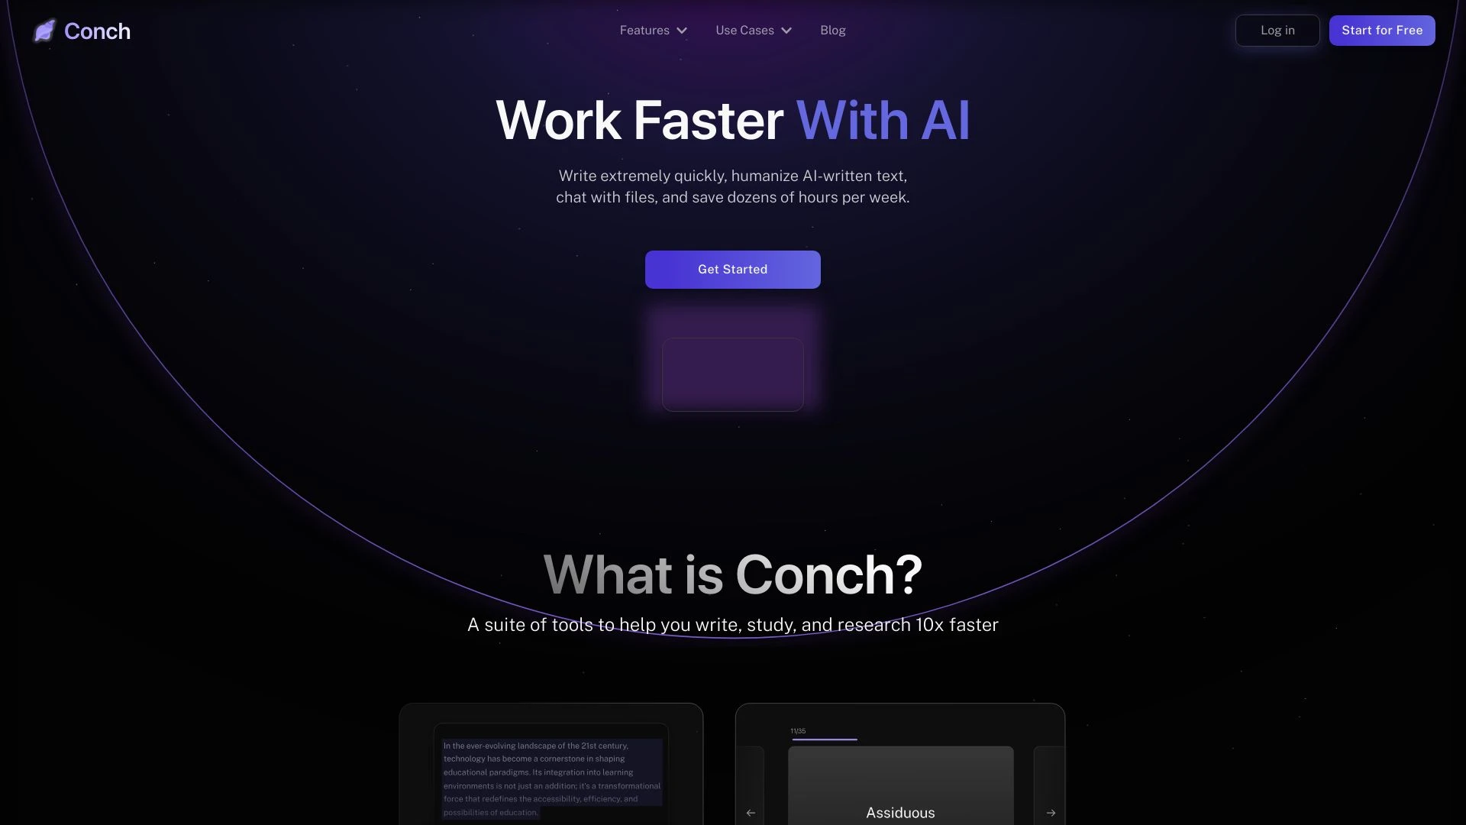
Task: Click the right arrow navigation icon
Action: 1051,813
